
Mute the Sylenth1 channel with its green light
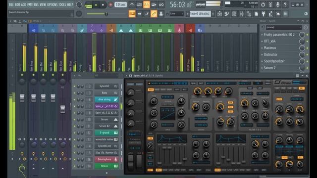pos(75,87)
